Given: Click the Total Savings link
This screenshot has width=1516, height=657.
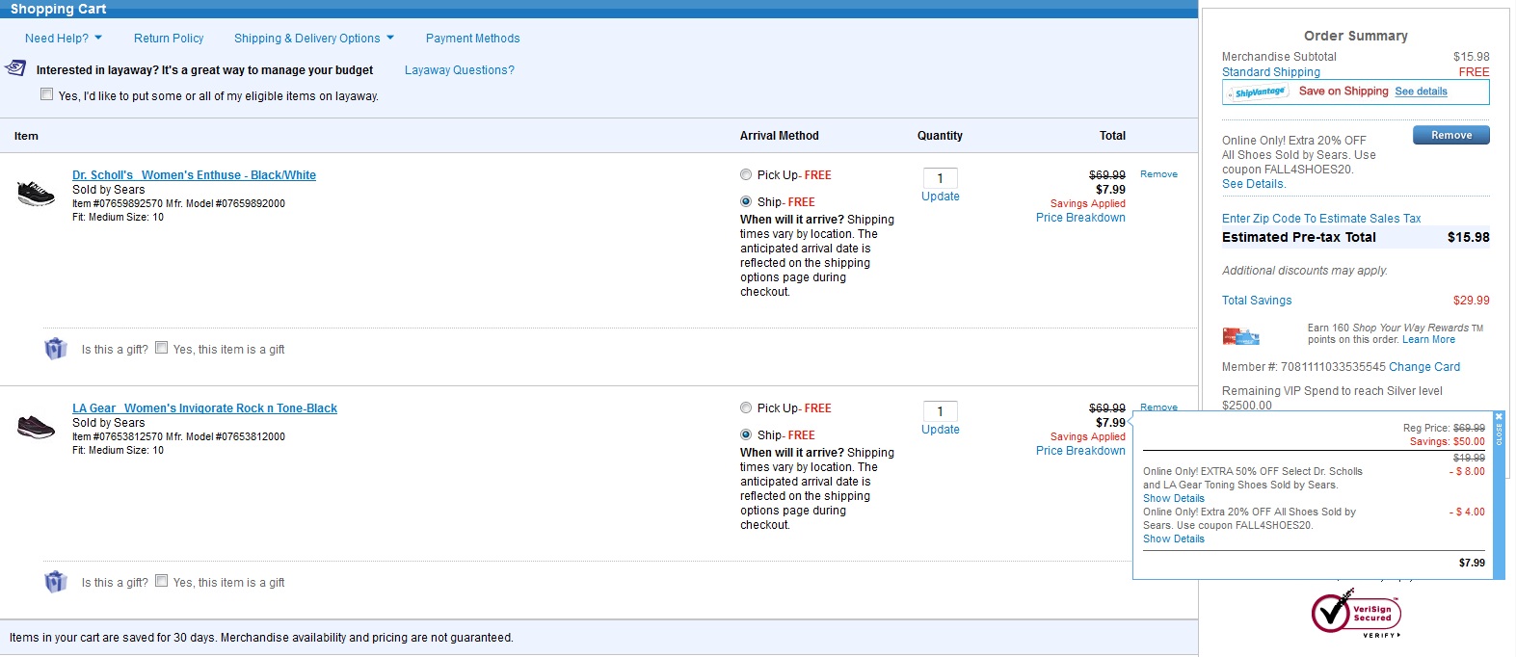Looking at the screenshot, I should click(x=1257, y=301).
